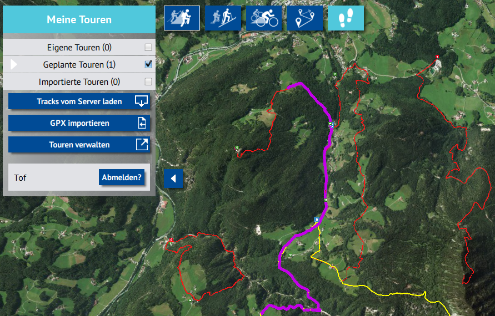This screenshot has width=495, height=316.
Task: Click the blue hiker marker on the purple route
Action: pos(316,220)
